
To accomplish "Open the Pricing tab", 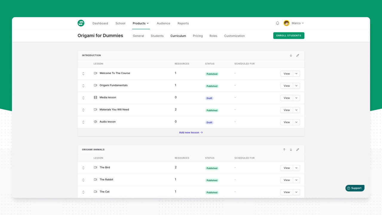I will (198, 36).
